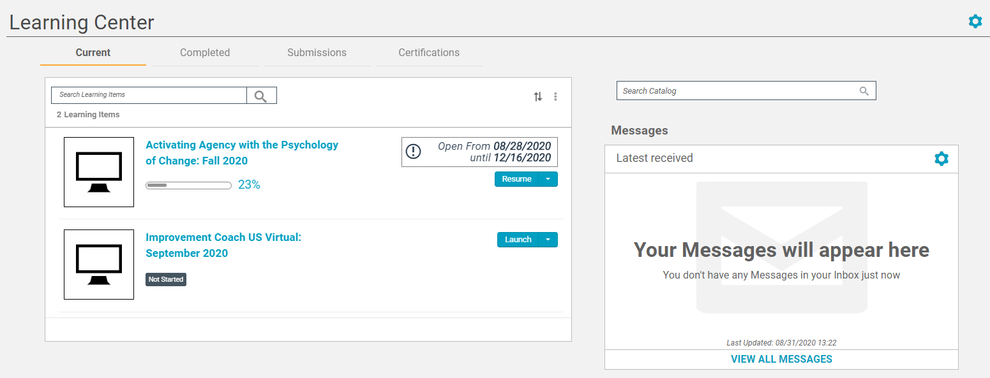Expand the Resume button dropdown arrow
Screen dimensions: 990x378
[x=548, y=179]
